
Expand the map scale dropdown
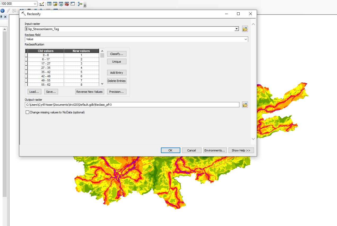coord(35,4)
